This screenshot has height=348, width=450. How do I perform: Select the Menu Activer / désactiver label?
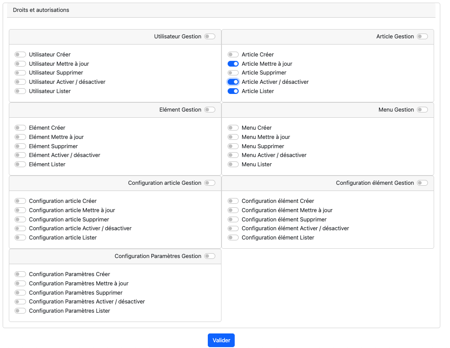click(x=274, y=155)
